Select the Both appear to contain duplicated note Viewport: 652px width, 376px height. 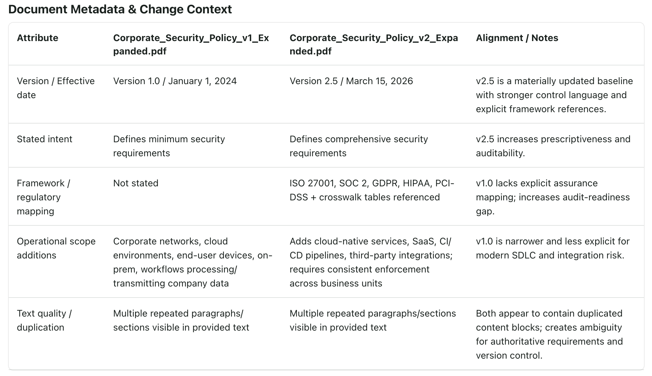click(549, 334)
